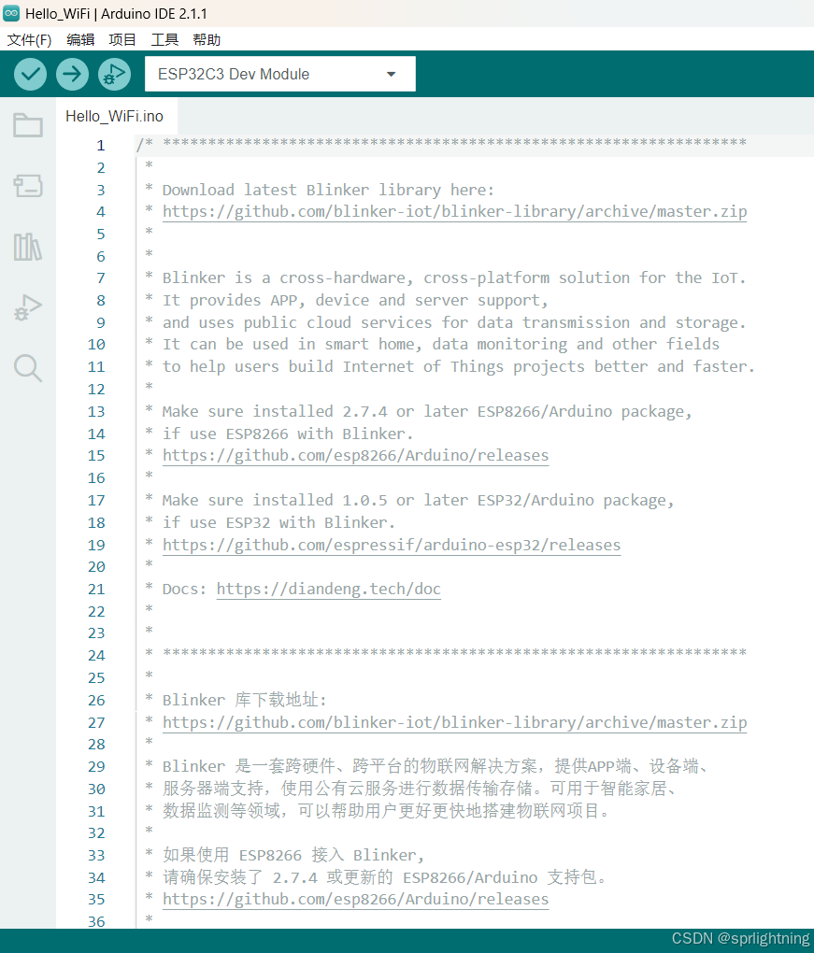Open the Library Manager sidebar icon

28,247
